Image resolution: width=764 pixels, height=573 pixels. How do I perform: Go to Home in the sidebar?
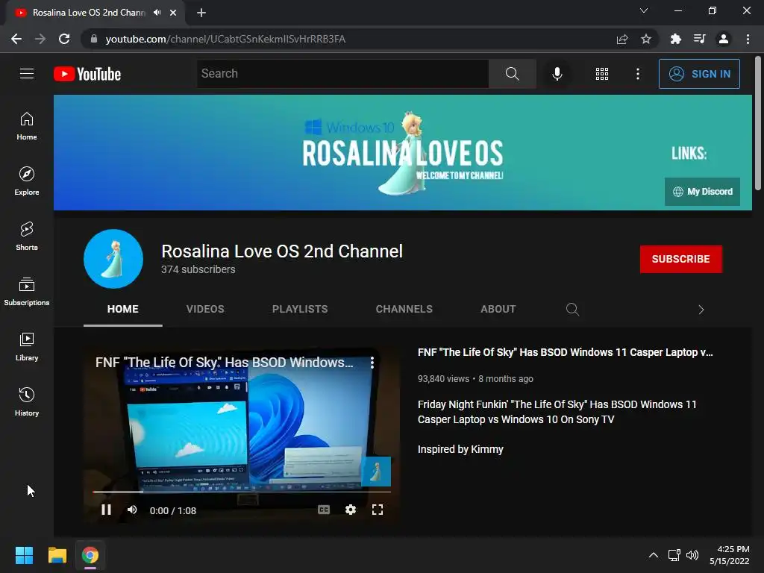pyautogui.click(x=27, y=126)
